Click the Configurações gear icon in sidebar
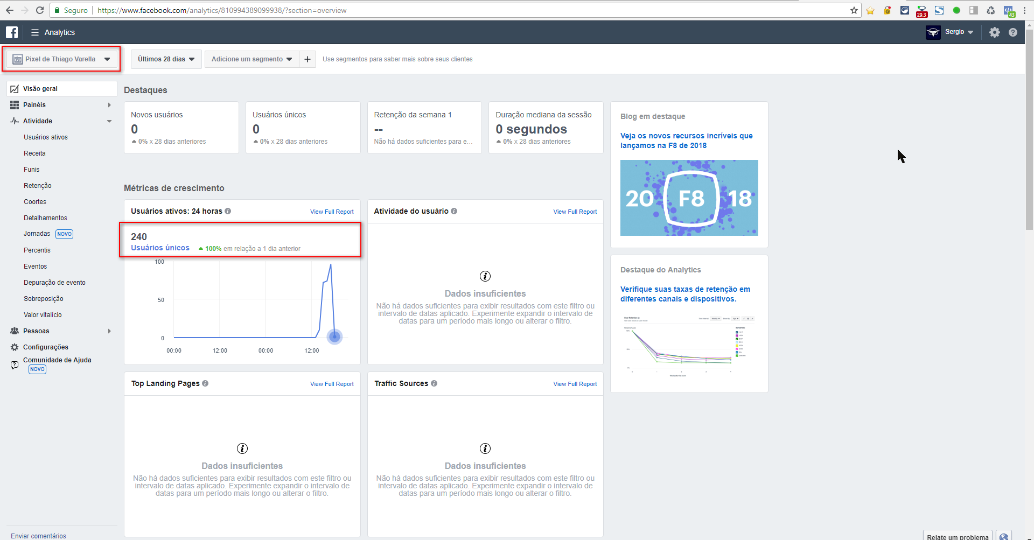The width and height of the screenshot is (1034, 540). point(15,347)
